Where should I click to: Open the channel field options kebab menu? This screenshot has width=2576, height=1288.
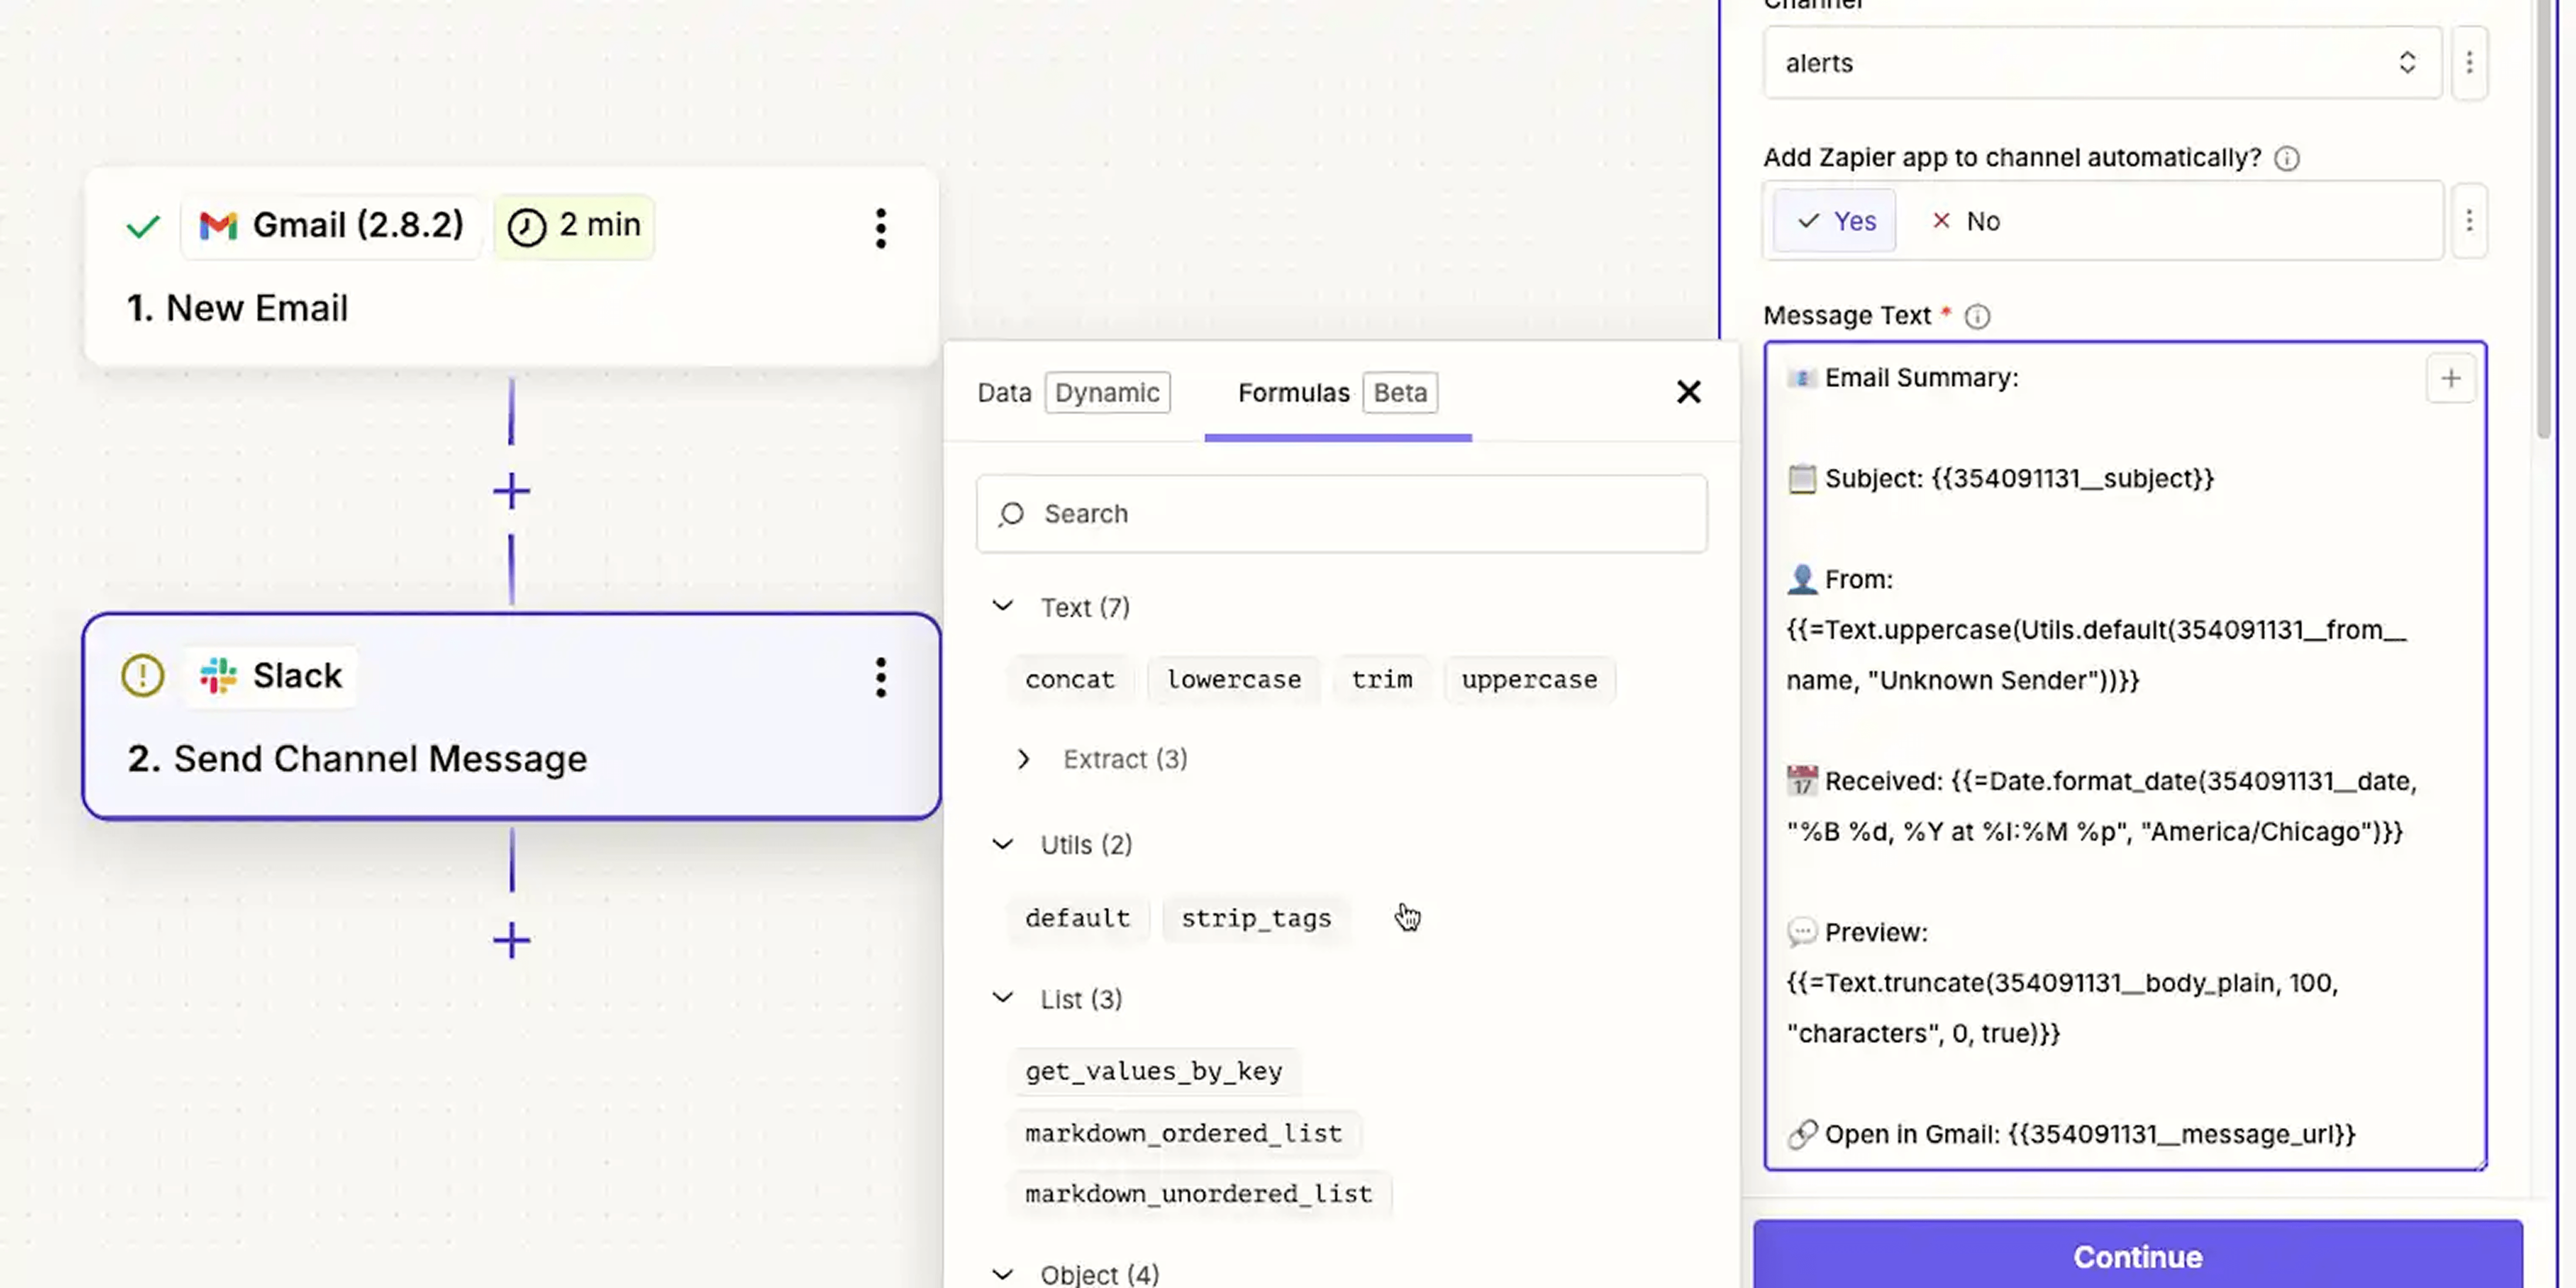pos(2468,63)
